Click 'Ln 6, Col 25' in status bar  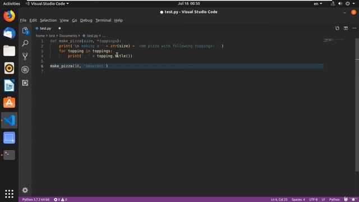click(x=279, y=200)
